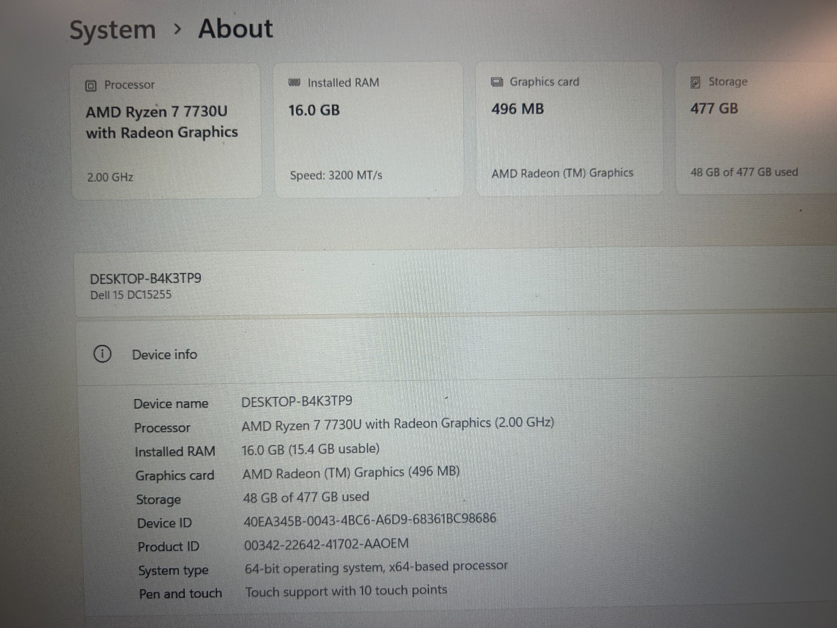Select '477 GB' in Storage card
The image size is (837, 628).
click(x=714, y=108)
